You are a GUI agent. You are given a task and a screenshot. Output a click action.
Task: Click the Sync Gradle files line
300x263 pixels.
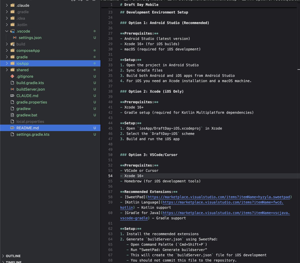pos(141,70)
